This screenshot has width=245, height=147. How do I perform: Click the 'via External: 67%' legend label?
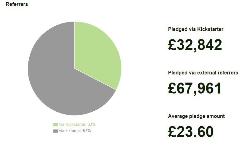click(75, 131)
